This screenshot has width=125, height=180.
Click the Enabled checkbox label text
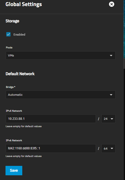[19, 35]
